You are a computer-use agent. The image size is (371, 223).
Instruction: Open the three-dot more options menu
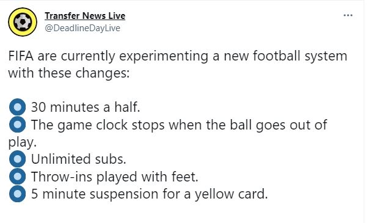coord(348,15)
